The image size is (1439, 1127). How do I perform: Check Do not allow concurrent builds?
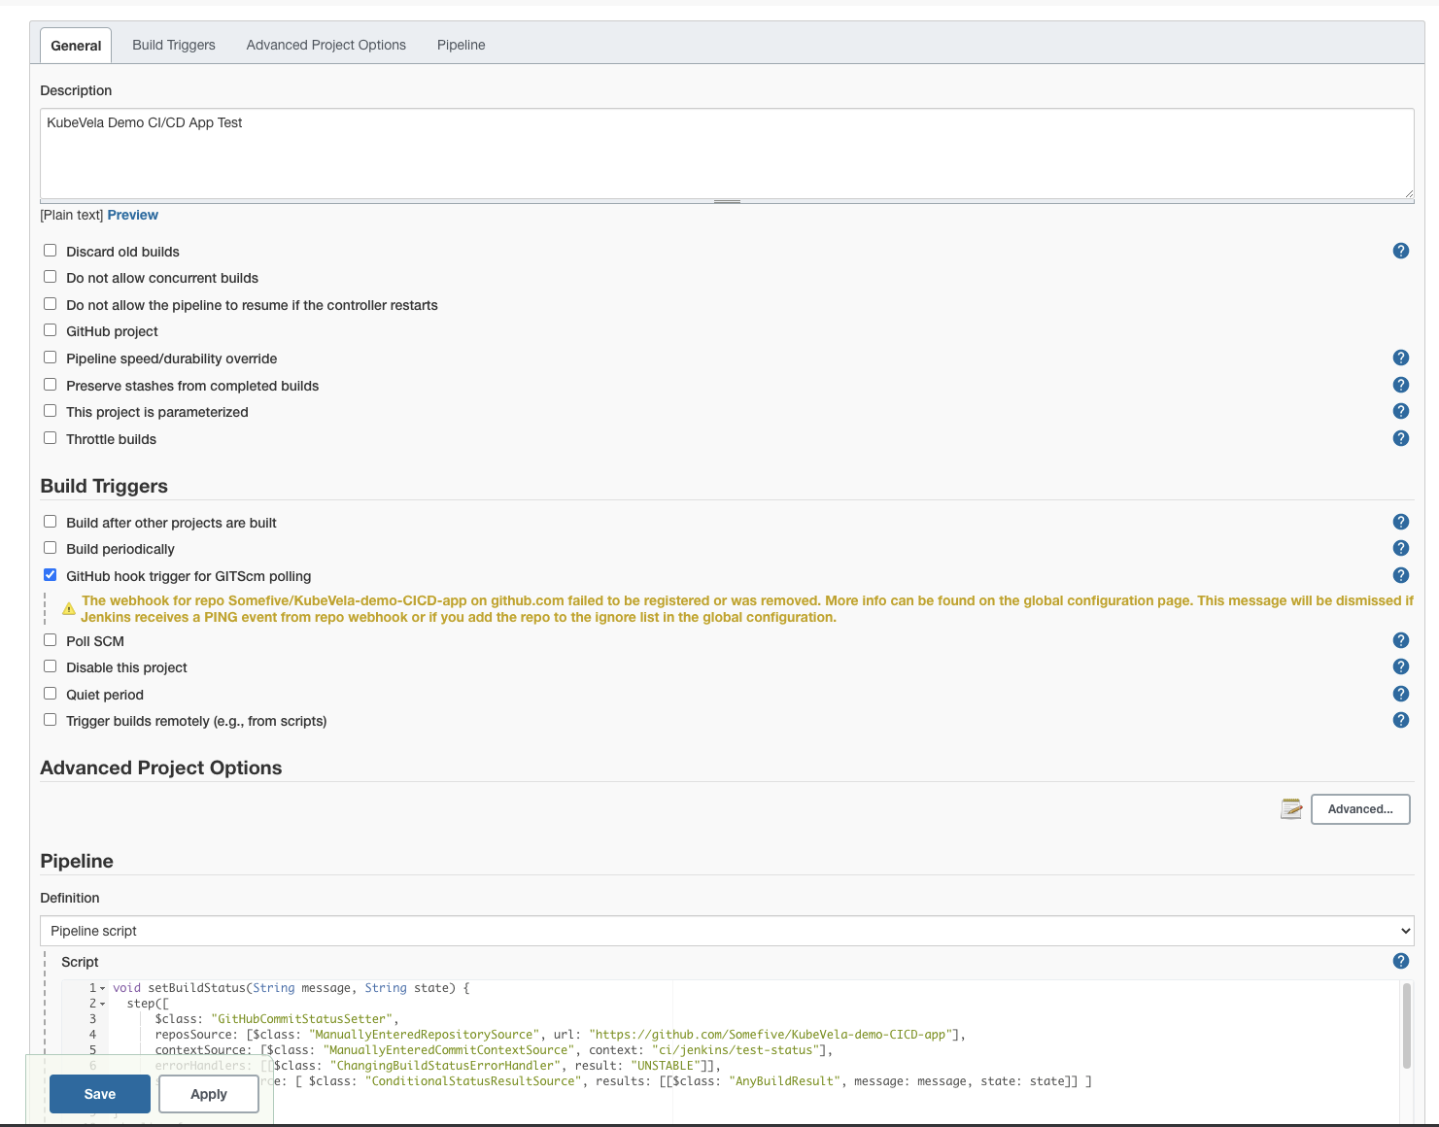point(51,277)
